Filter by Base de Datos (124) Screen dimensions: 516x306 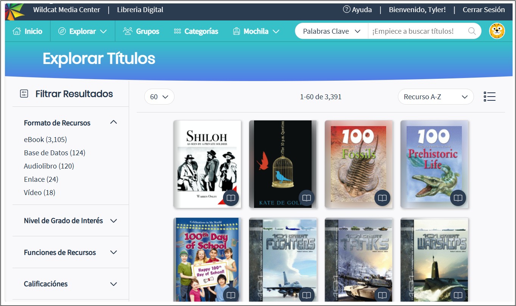pos(55,153)
